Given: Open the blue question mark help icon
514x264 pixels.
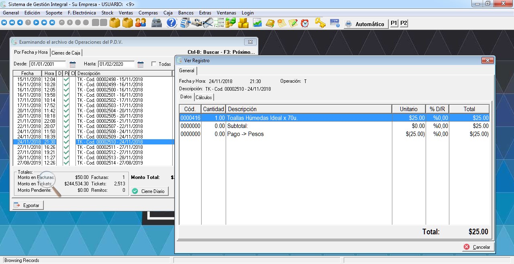Looking at the screenshot, I should [171, 23].
